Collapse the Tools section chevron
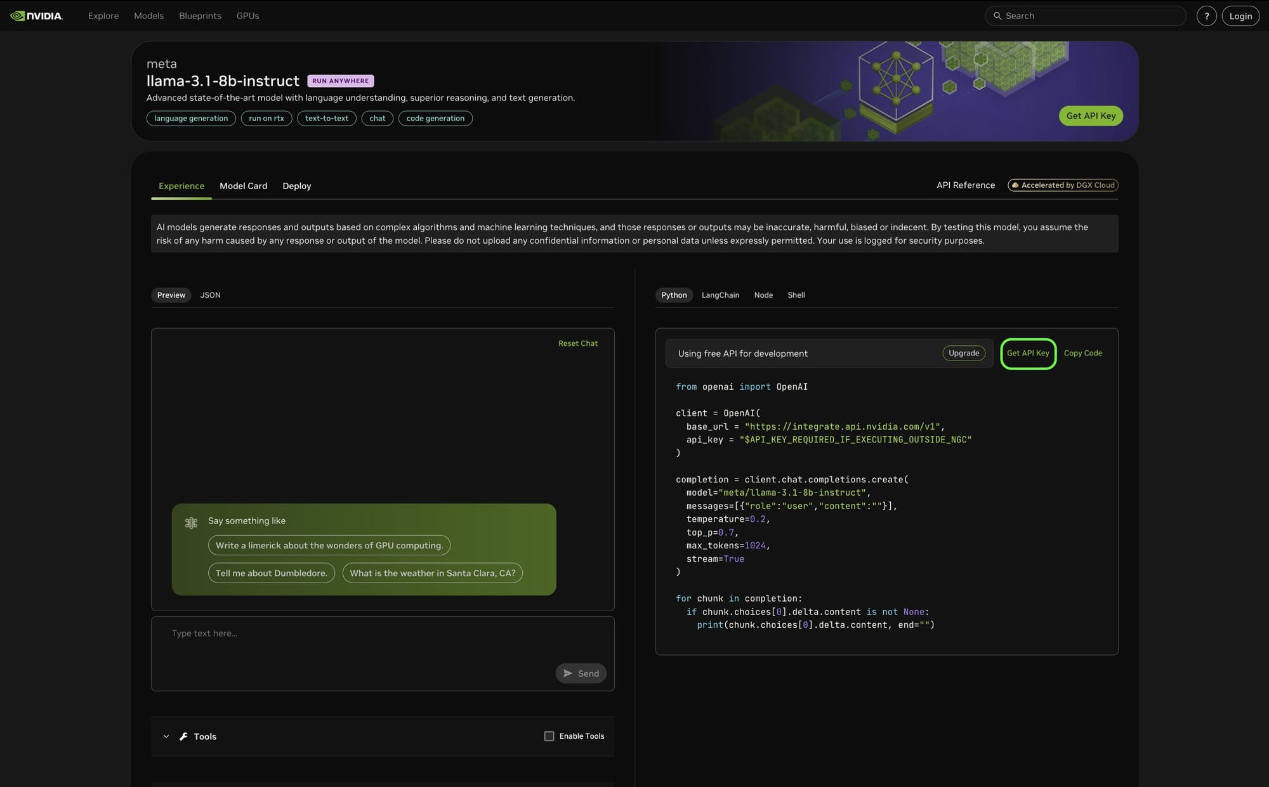Viewport: 1269px width, 787px height. [x=166, y=736]
